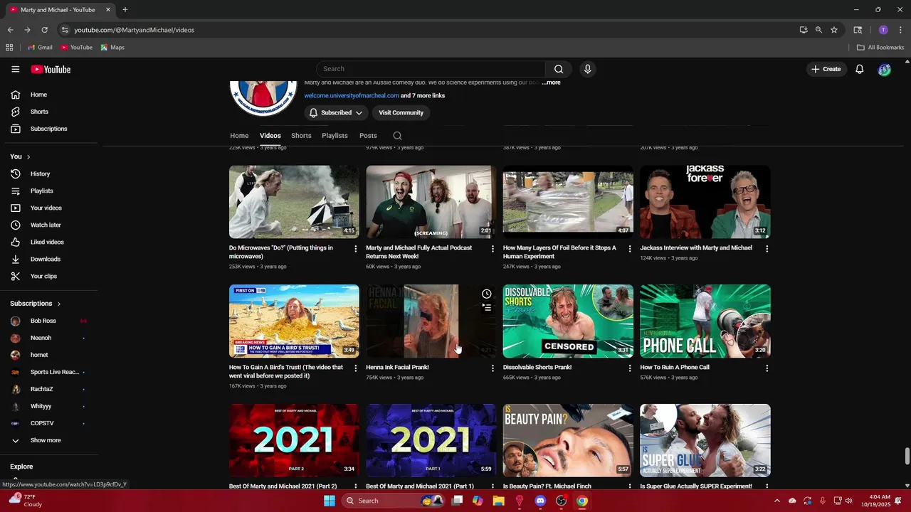Start voice search with microphone icon
Screen dimensions: 911x512
point(587,69)
